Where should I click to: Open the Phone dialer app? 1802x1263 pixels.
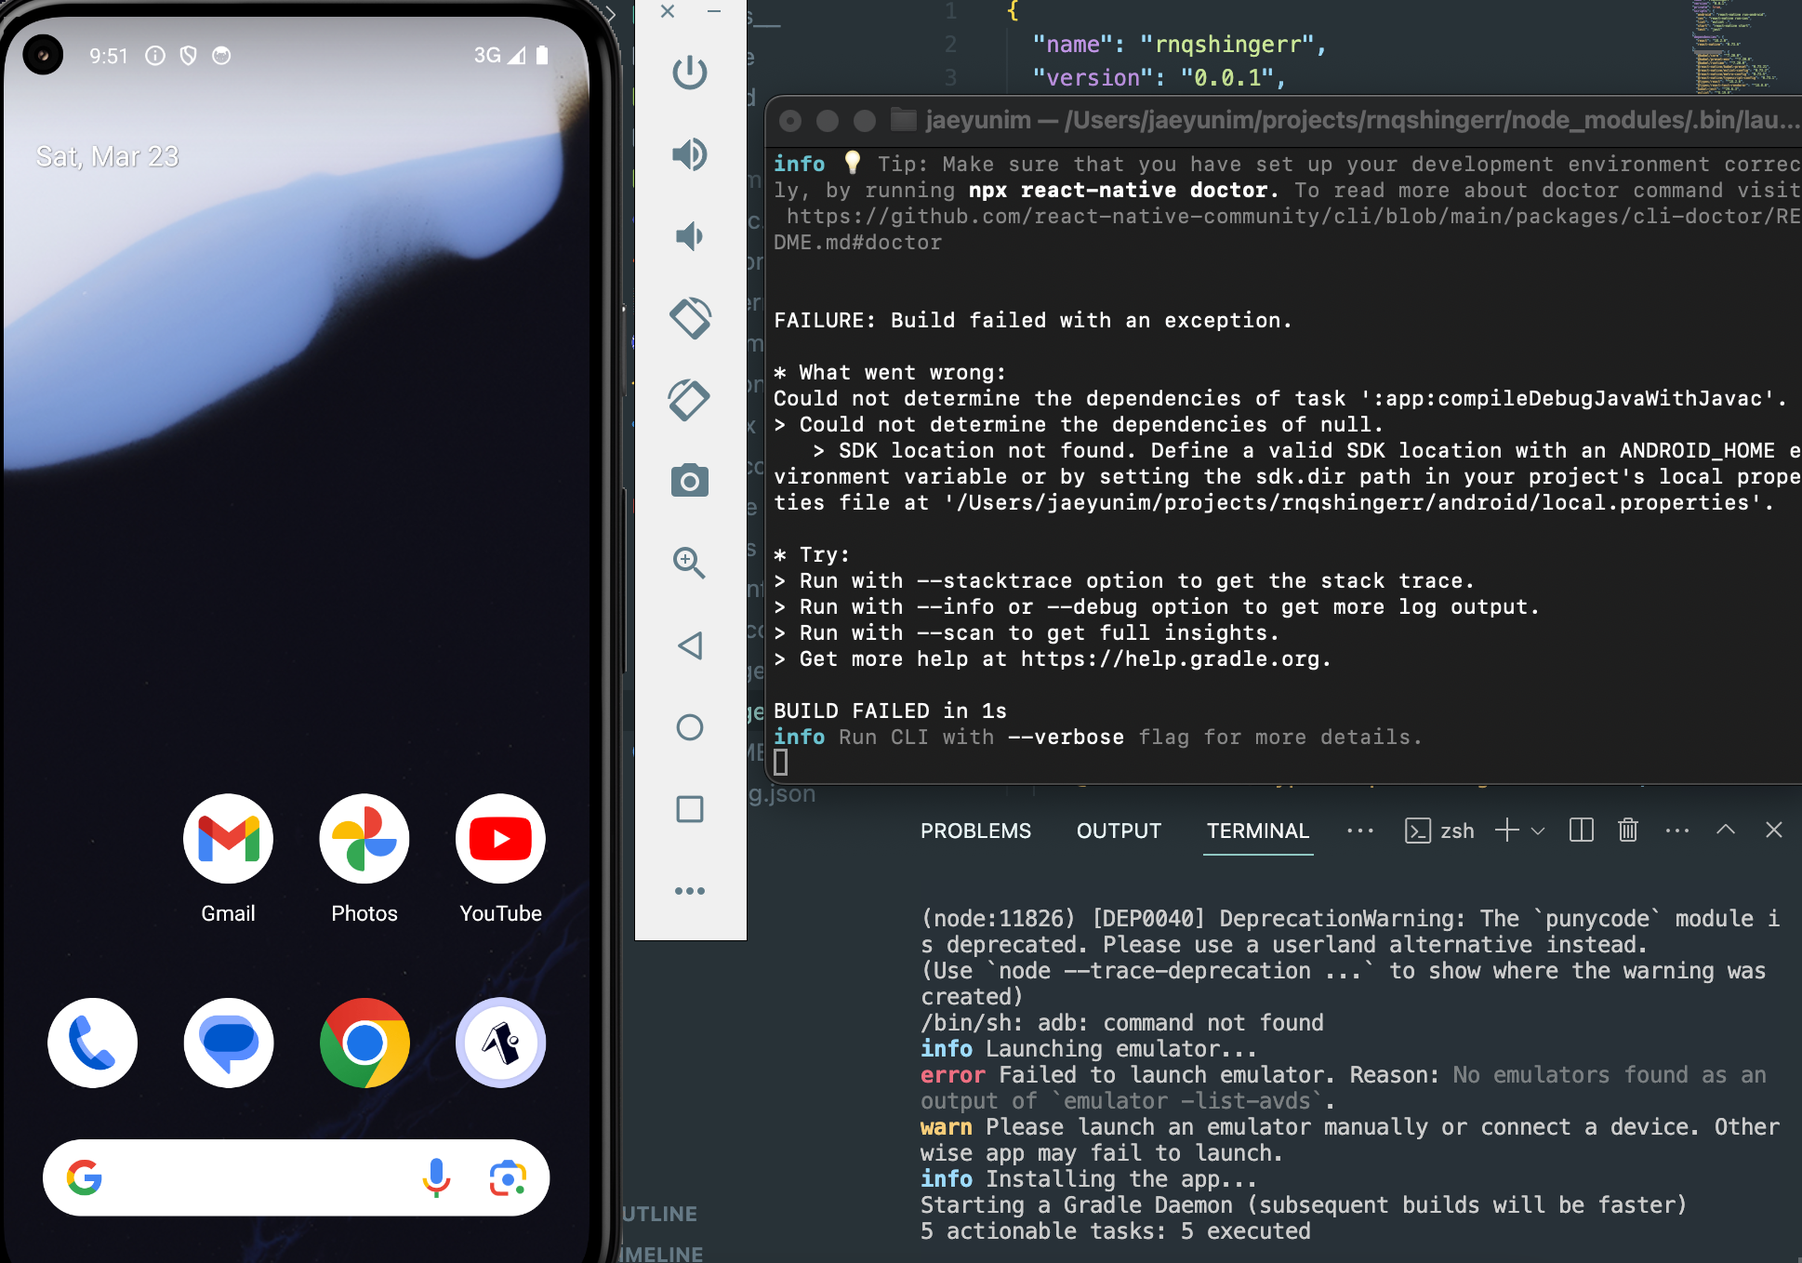[x=92, y=1043]
